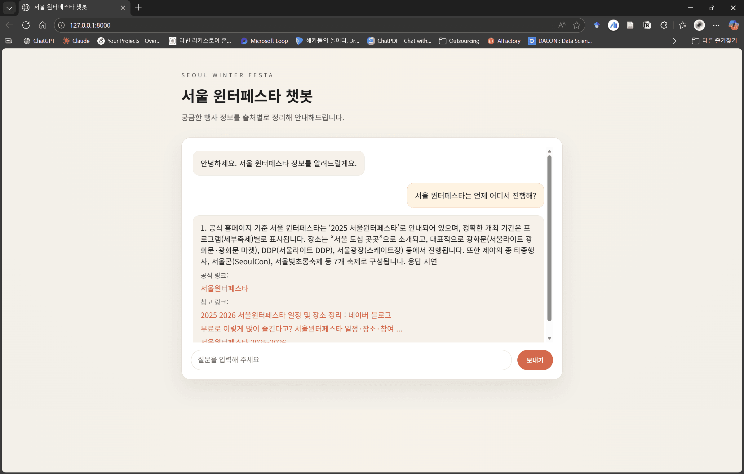The width and height of the screenshot is (744, 474).
Task: Open the extensions puzzle icon
Action: [x=664, y=25]
